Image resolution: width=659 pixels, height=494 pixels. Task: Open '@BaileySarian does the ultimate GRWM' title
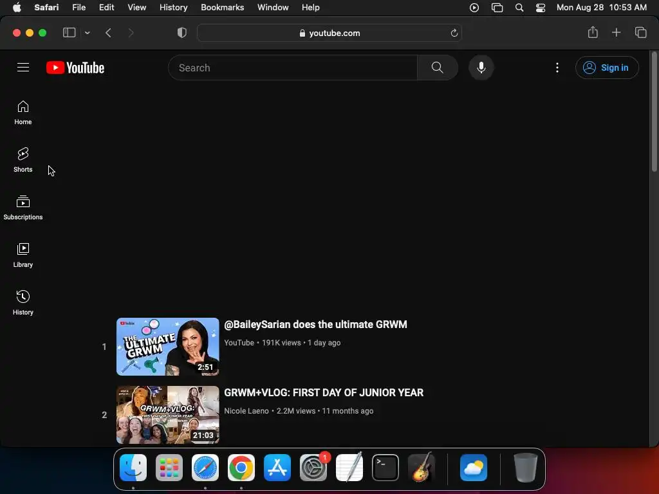pos(315,324)
